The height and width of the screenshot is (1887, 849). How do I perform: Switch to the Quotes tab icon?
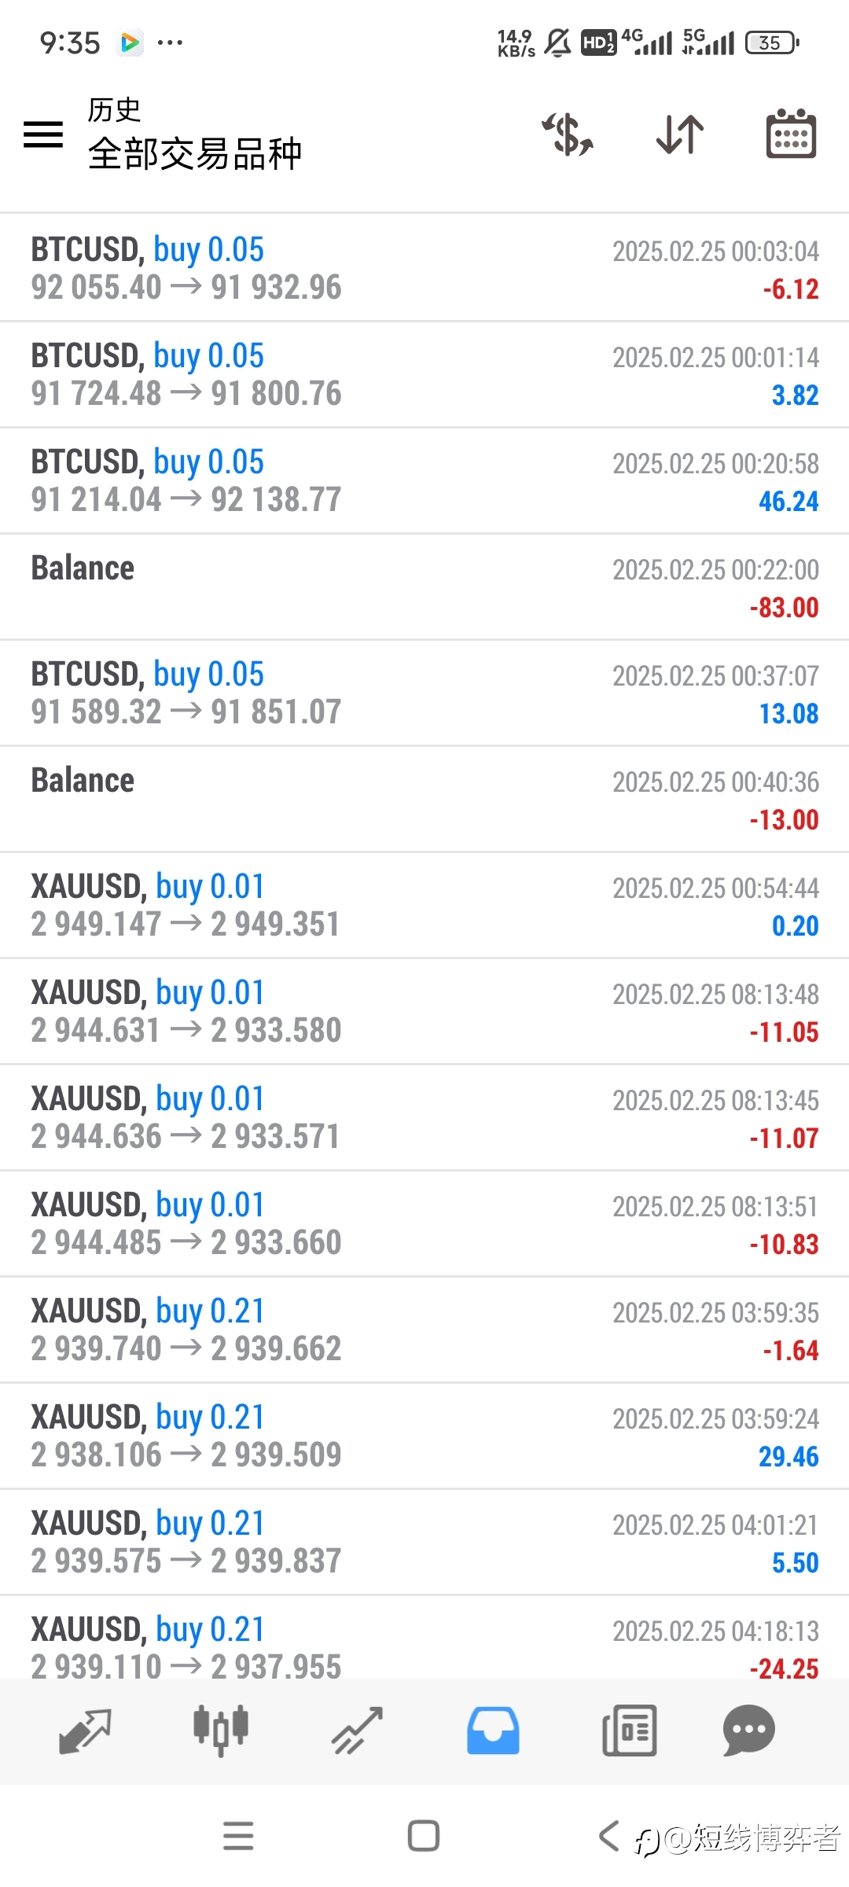coord(85,1731)
